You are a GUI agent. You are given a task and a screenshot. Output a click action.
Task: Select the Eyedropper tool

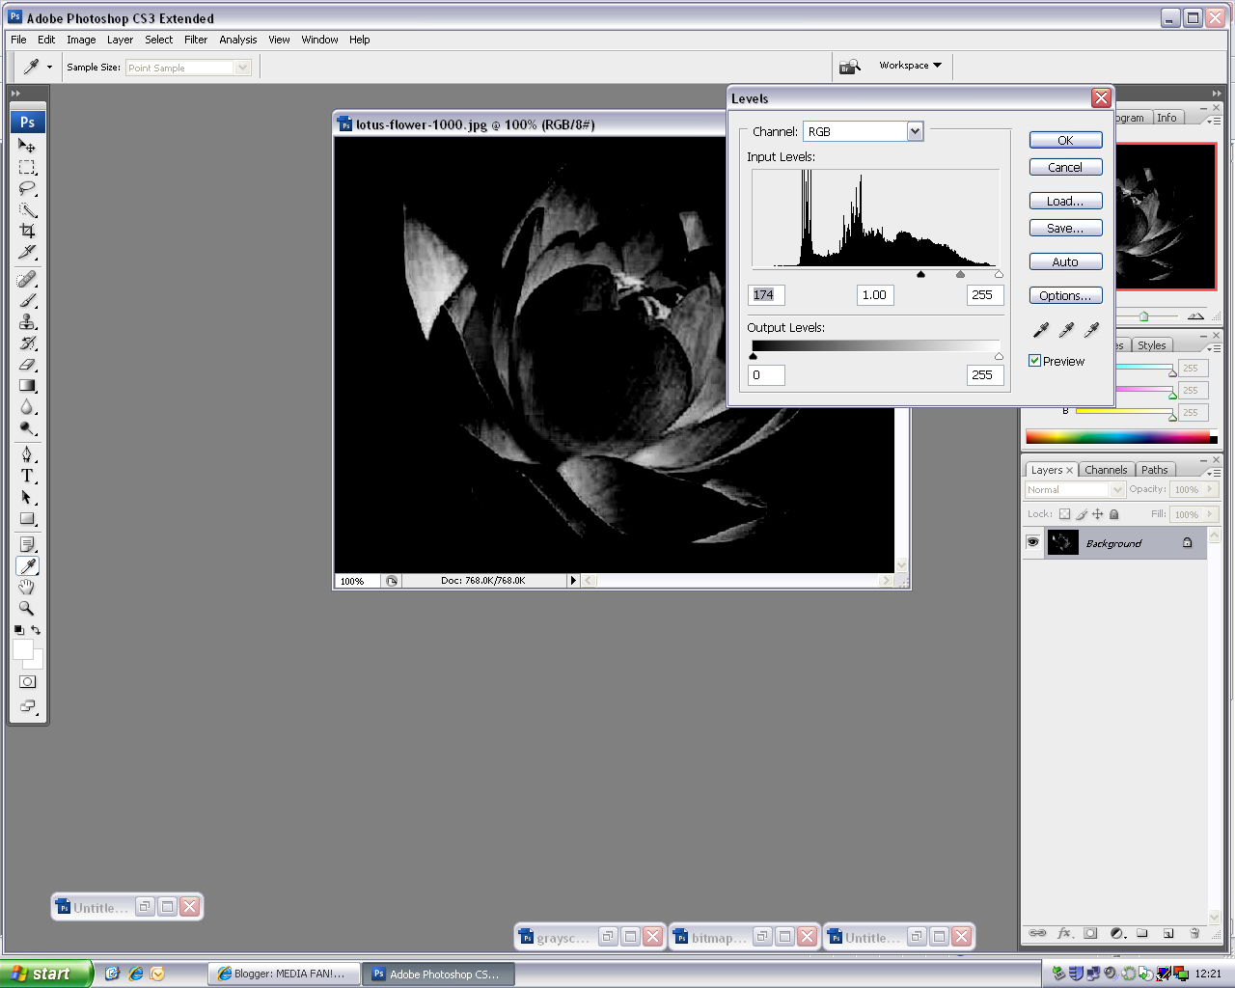(x=27, y=566)
